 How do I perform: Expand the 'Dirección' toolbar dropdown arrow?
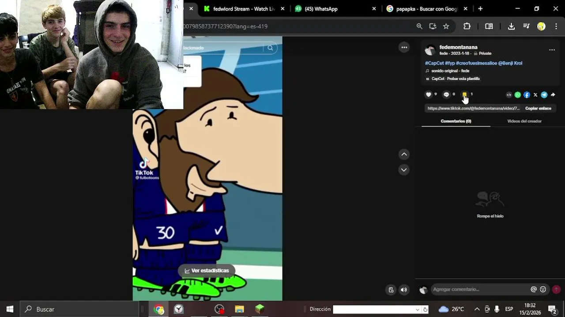417,310
